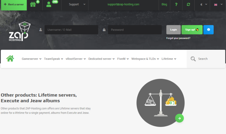Click the plus icon in Rent a server
This screenshot has height=134, width=226.
[5, 4]
